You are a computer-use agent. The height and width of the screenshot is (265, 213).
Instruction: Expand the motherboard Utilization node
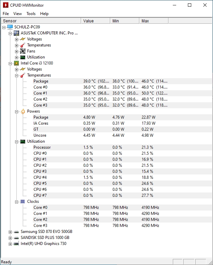(x=16, y=57)
